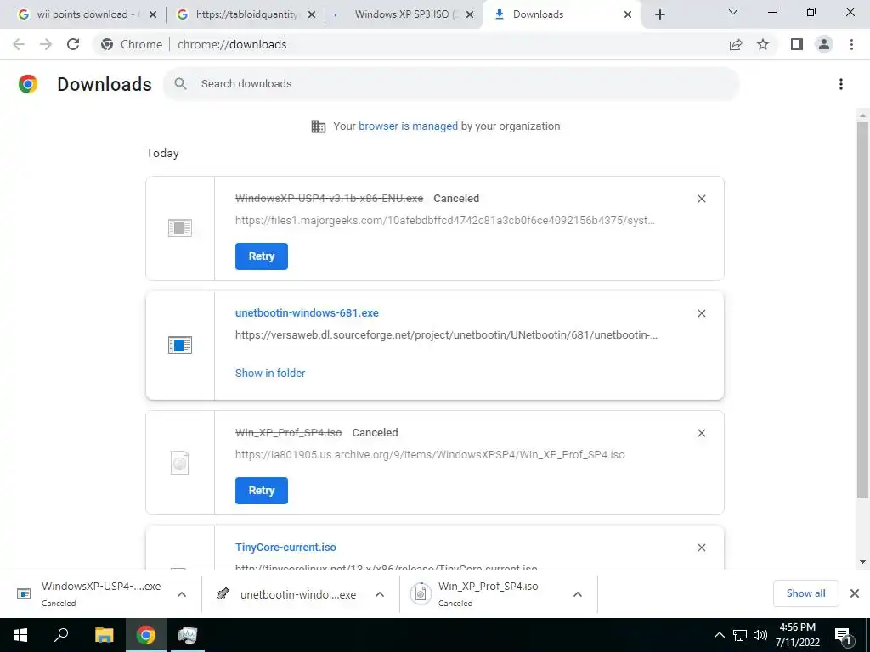Open the tab search chevron
870x652 pixels.
coord(733,12)
